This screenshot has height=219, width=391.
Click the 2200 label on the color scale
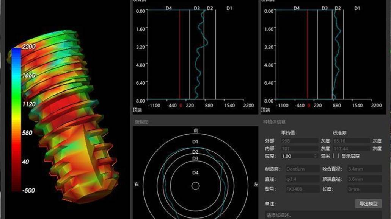pos(29,47)
